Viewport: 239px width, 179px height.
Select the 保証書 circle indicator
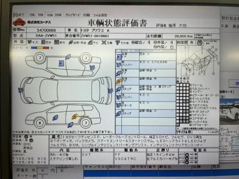[x=26, y=136]
